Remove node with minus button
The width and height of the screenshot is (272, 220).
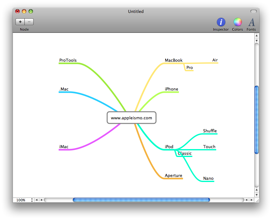(29, 22)
